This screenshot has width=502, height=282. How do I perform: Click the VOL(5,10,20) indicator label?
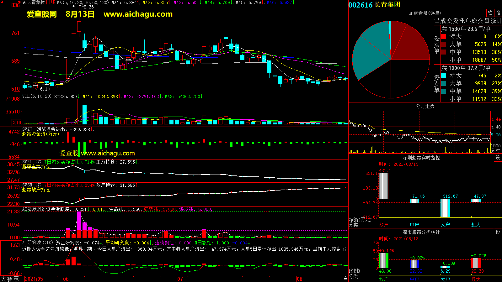[x=37, y=97]
